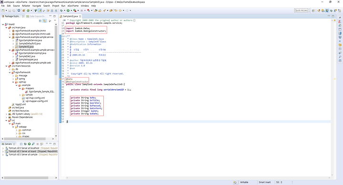Screen dimensions: 343x185
Task: Click the folding toggle at line 21 comment
Action: coord(65,37)
